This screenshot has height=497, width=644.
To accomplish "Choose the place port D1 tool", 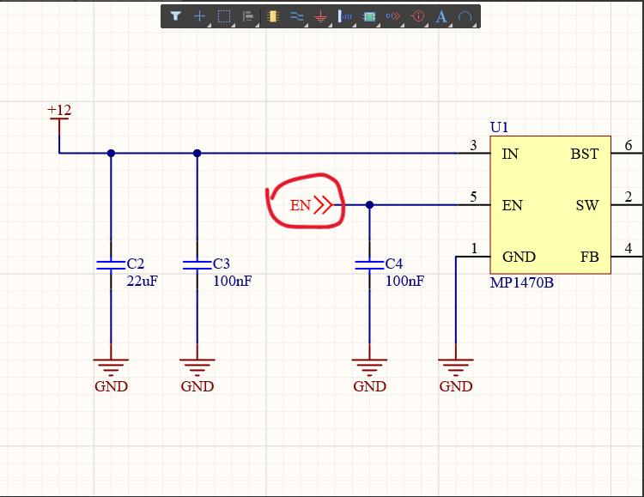I will pyautogui.click(x=393, y=16).
